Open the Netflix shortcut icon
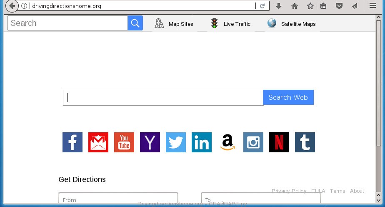 click(279, 142)
